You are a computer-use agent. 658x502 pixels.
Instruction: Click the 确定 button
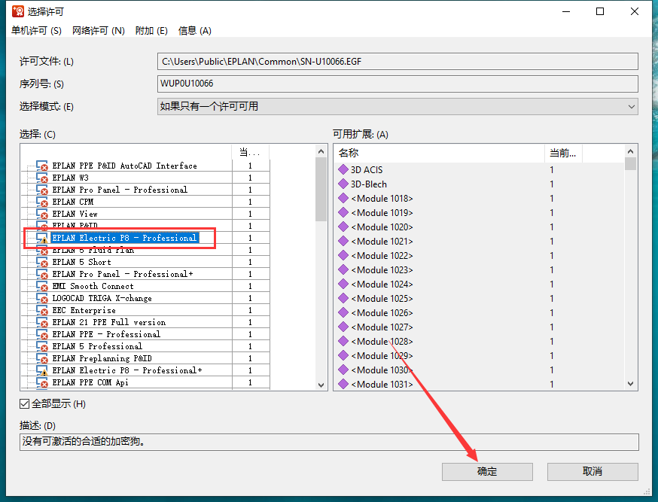[487, 472]
